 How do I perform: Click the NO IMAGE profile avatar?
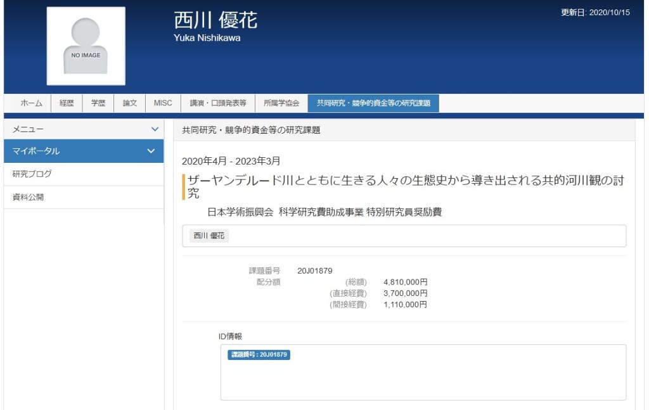click(x=86, y=46)
